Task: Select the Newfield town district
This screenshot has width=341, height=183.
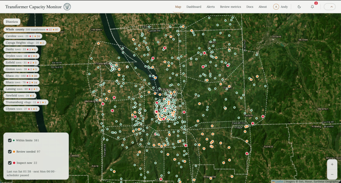Action: 20,96
